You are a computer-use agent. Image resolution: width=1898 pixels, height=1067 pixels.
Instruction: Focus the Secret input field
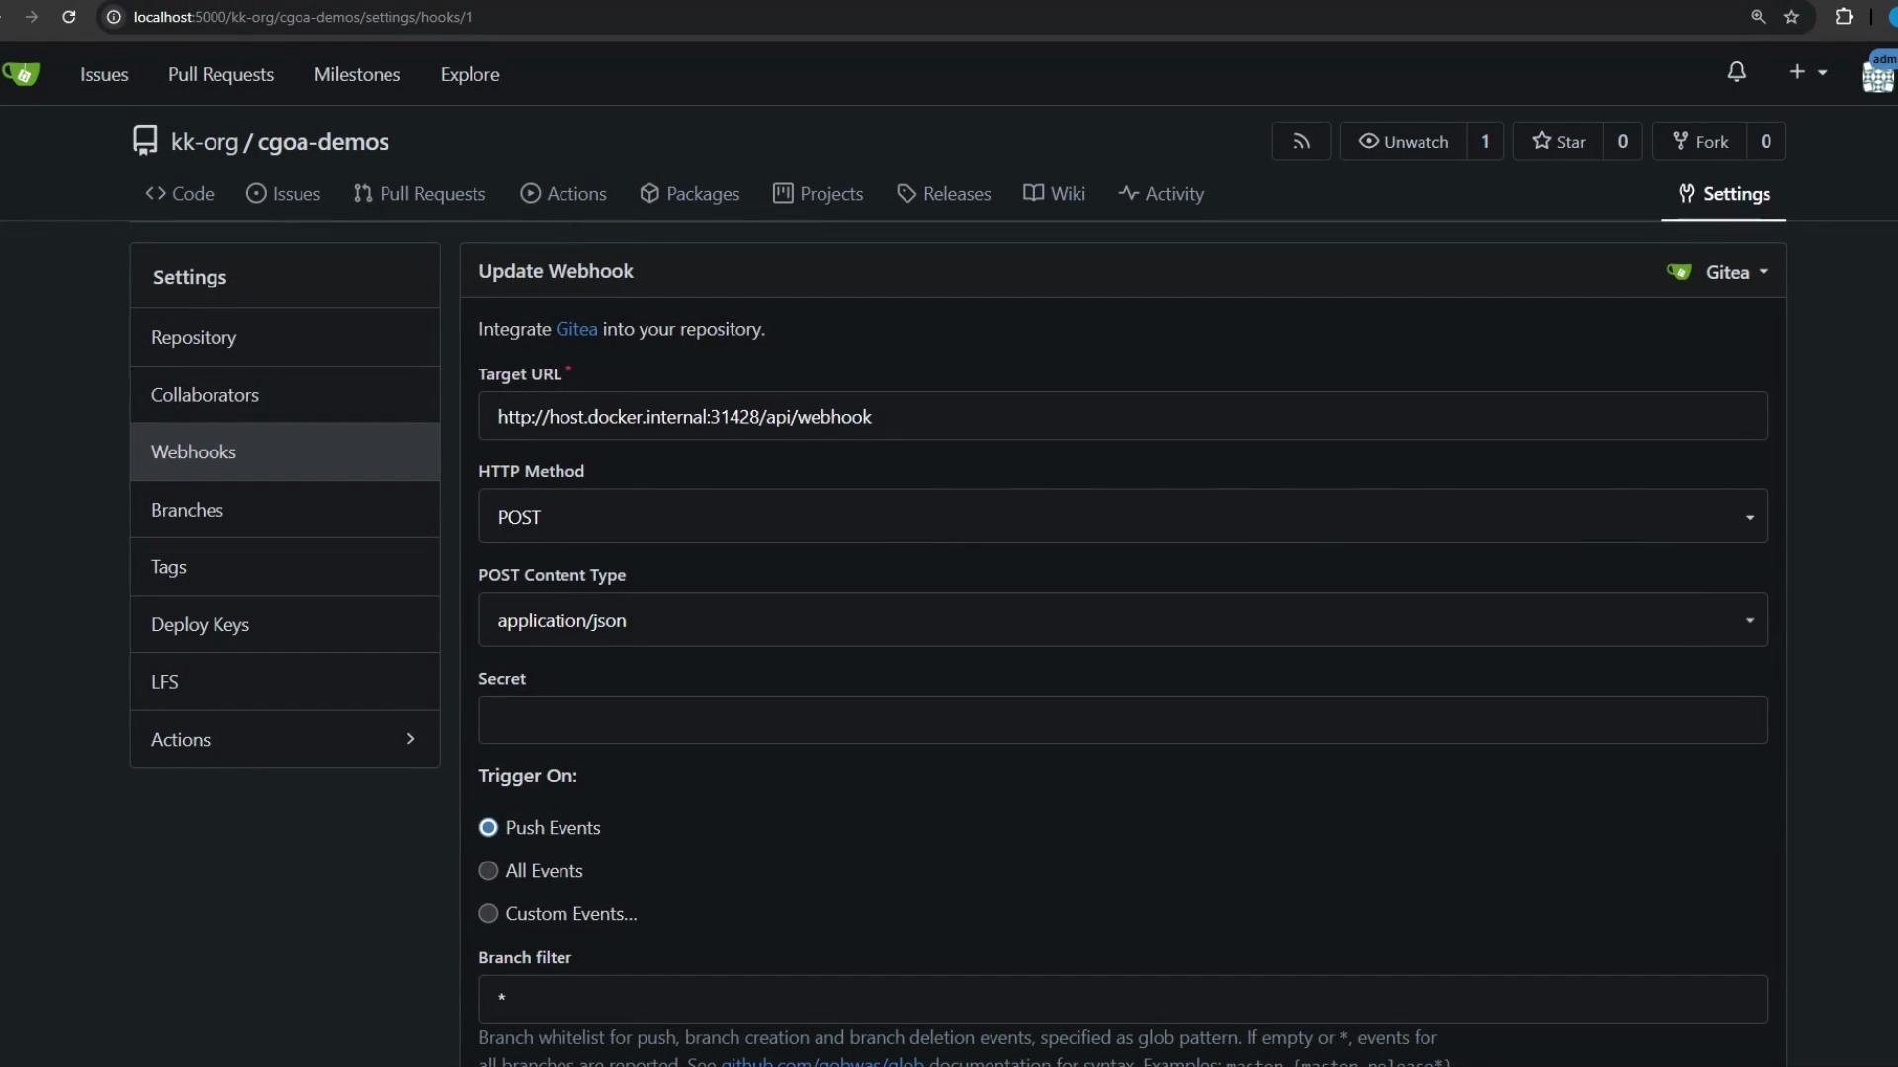pyautogui.click(x=1122, y=720)
